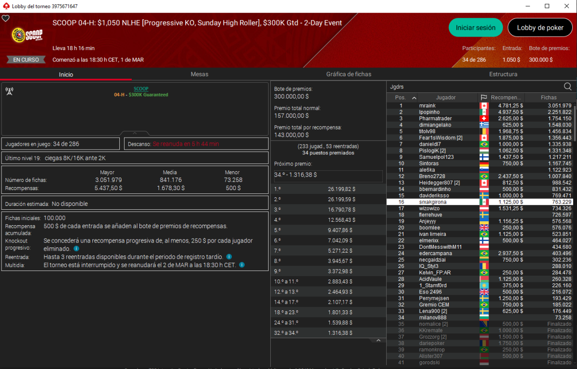Toggle sort order on Pos. column
The width and height of the screenshot is (577, 369).
(x=404, y=97)
